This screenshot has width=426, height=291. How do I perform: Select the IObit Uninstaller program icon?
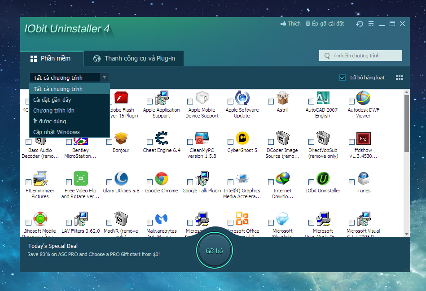pos(323,178)
